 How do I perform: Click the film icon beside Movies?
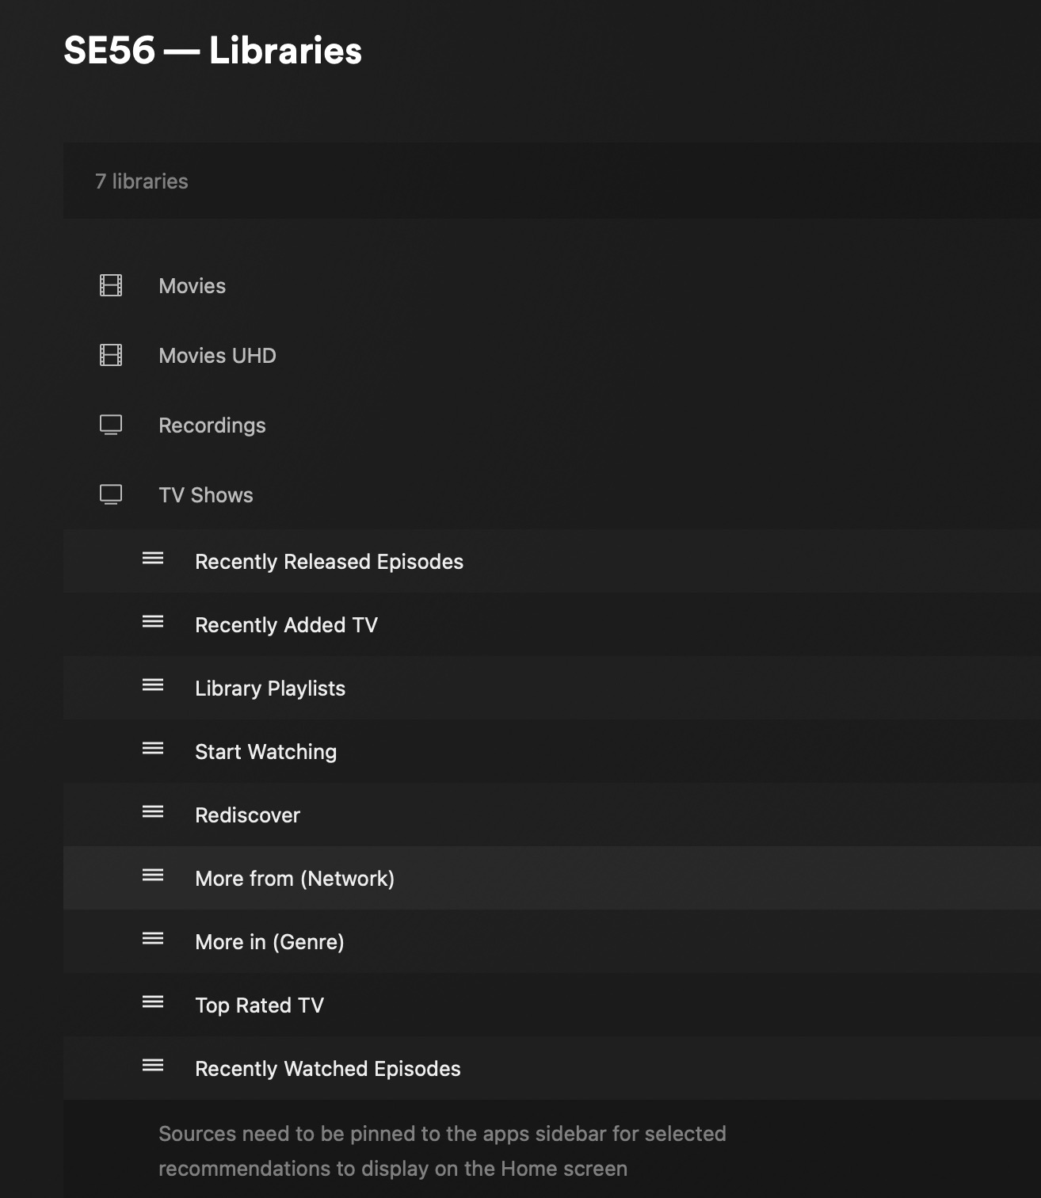[111, 285]
